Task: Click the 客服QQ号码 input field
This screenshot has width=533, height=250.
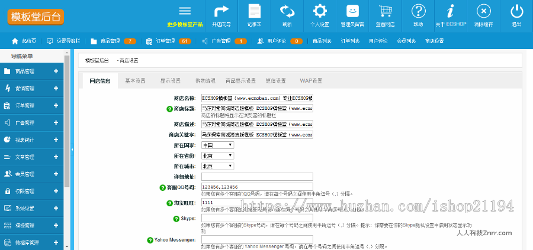Action: [x=257, y=187]
